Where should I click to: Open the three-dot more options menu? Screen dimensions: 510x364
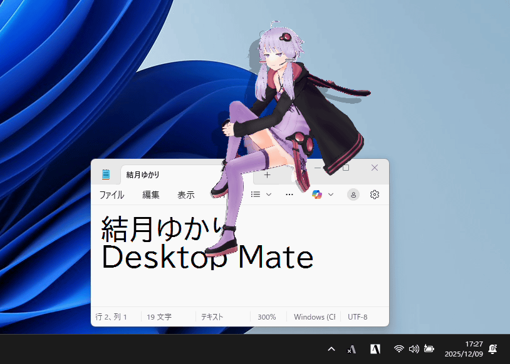tap(289, 195)
